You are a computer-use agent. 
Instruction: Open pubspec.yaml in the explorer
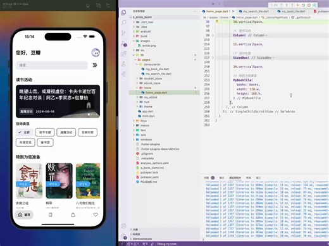(149, 177)
